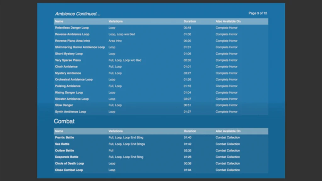This screenshot has height=181, width=322.
Task: Click 'Name' header in Combat table
Action: pos(59,131)
